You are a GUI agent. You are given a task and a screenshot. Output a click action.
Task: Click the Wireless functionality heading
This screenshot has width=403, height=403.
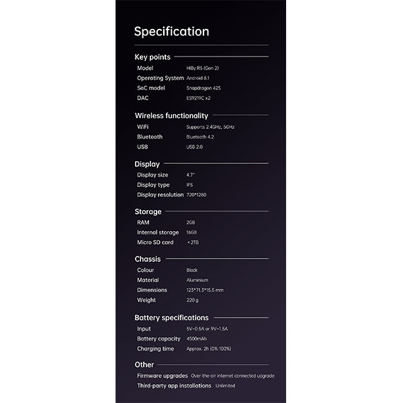[x=171, y=116]
